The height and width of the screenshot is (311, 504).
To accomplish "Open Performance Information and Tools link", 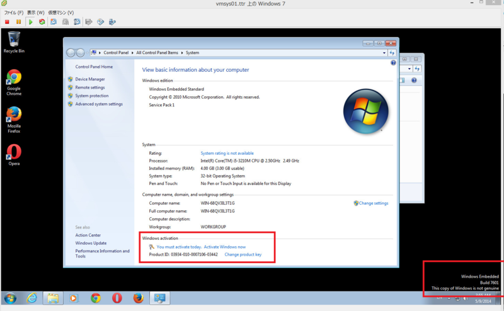I will (x=102, y=254).
